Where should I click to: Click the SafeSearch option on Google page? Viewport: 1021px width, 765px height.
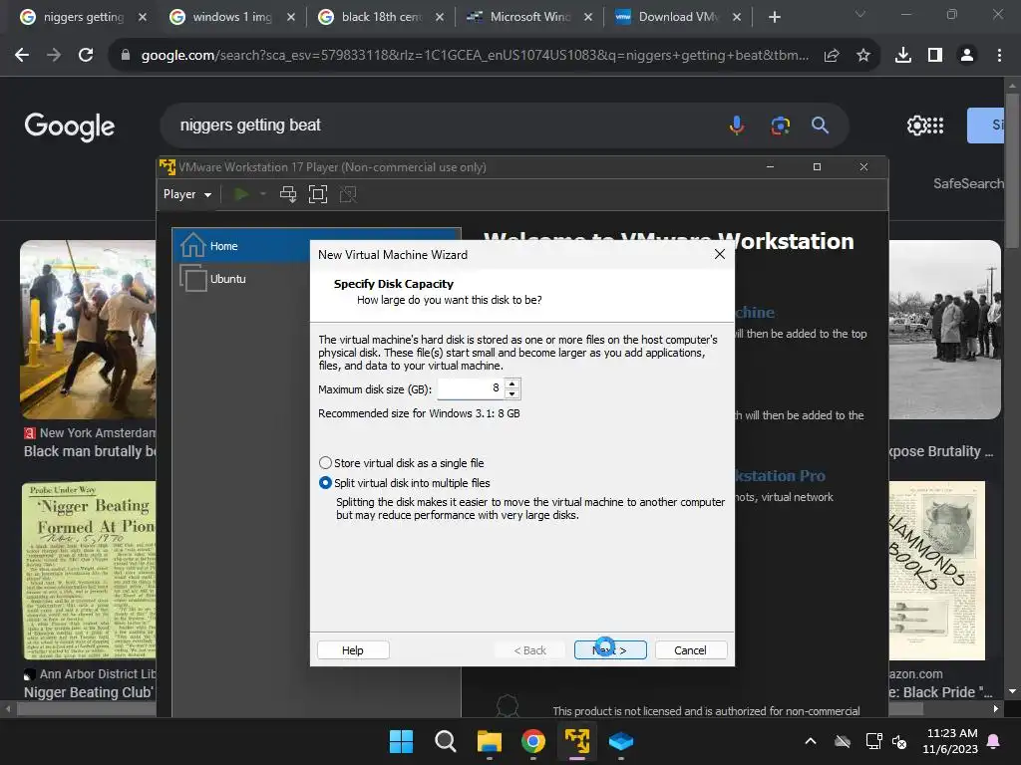click(x=968, y=184)
